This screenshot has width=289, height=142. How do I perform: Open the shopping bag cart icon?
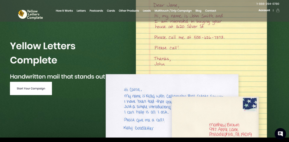[x=278, y=10]
